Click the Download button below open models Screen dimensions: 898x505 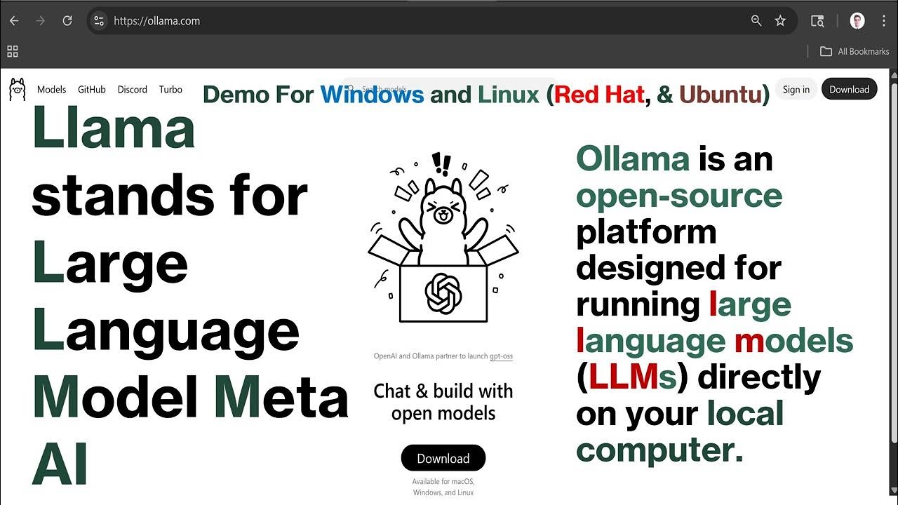(443, 458)
